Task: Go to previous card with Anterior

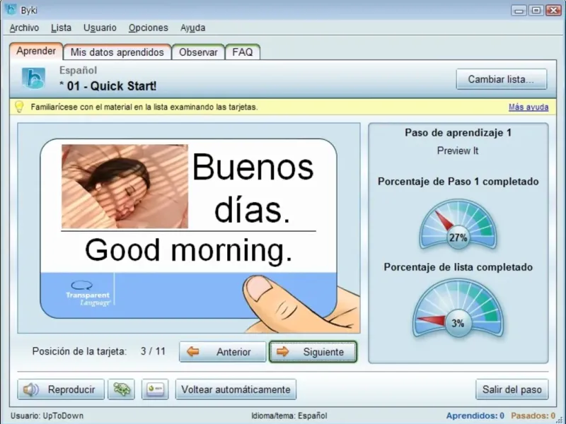Action: coord(222,351)
